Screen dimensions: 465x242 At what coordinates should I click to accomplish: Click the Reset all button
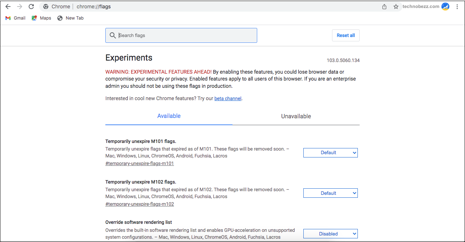(346, 36)
